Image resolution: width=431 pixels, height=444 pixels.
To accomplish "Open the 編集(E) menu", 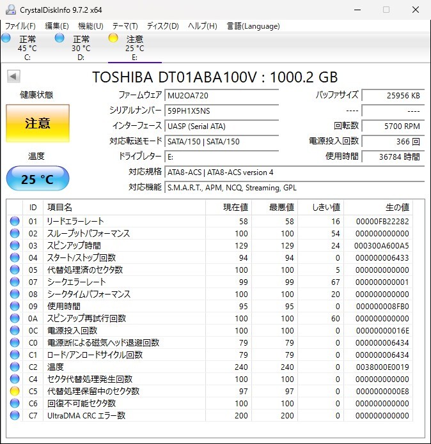I will (57, 26).
